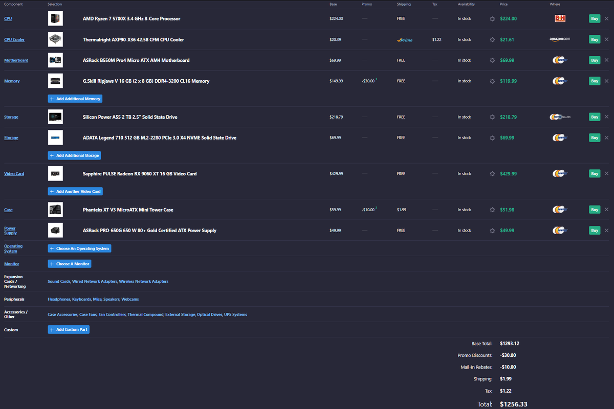This screenshot has width=614, height=409.
Task: Browse Sound Cards under Expansion Cards
Action: click(59, 282)
